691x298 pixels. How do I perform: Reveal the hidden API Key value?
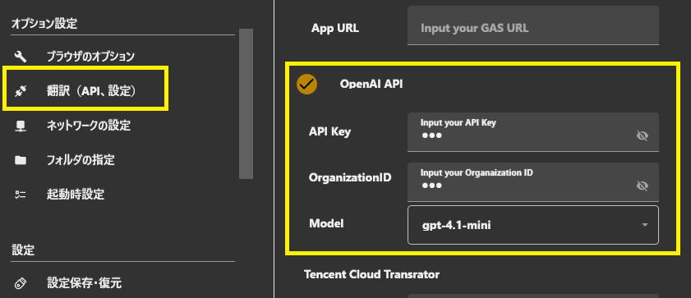[643, 136]
